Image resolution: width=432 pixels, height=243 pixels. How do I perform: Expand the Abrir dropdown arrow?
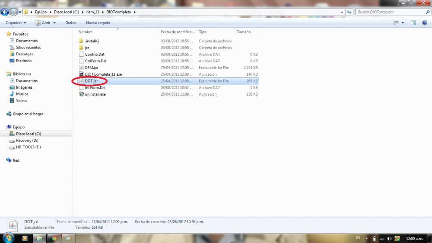54,23
